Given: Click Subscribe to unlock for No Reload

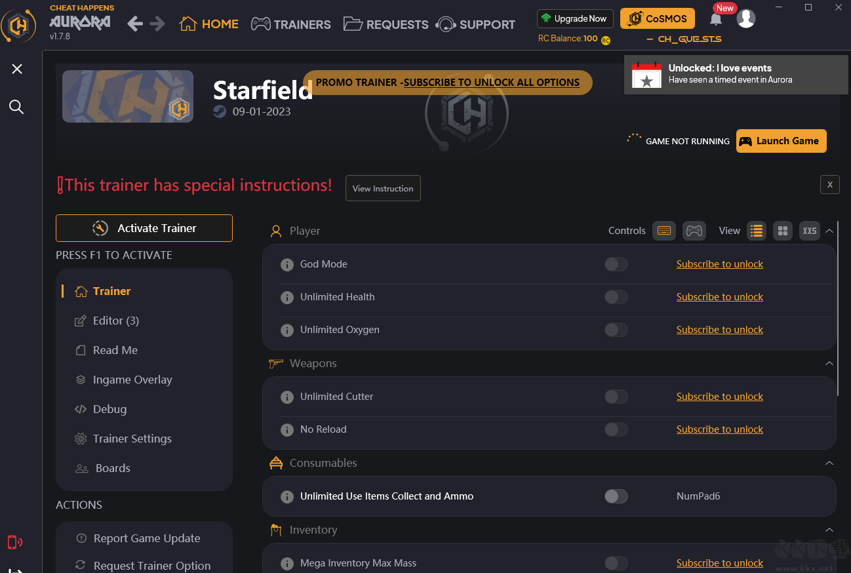Looking at the screenshot, I should 720,429.
